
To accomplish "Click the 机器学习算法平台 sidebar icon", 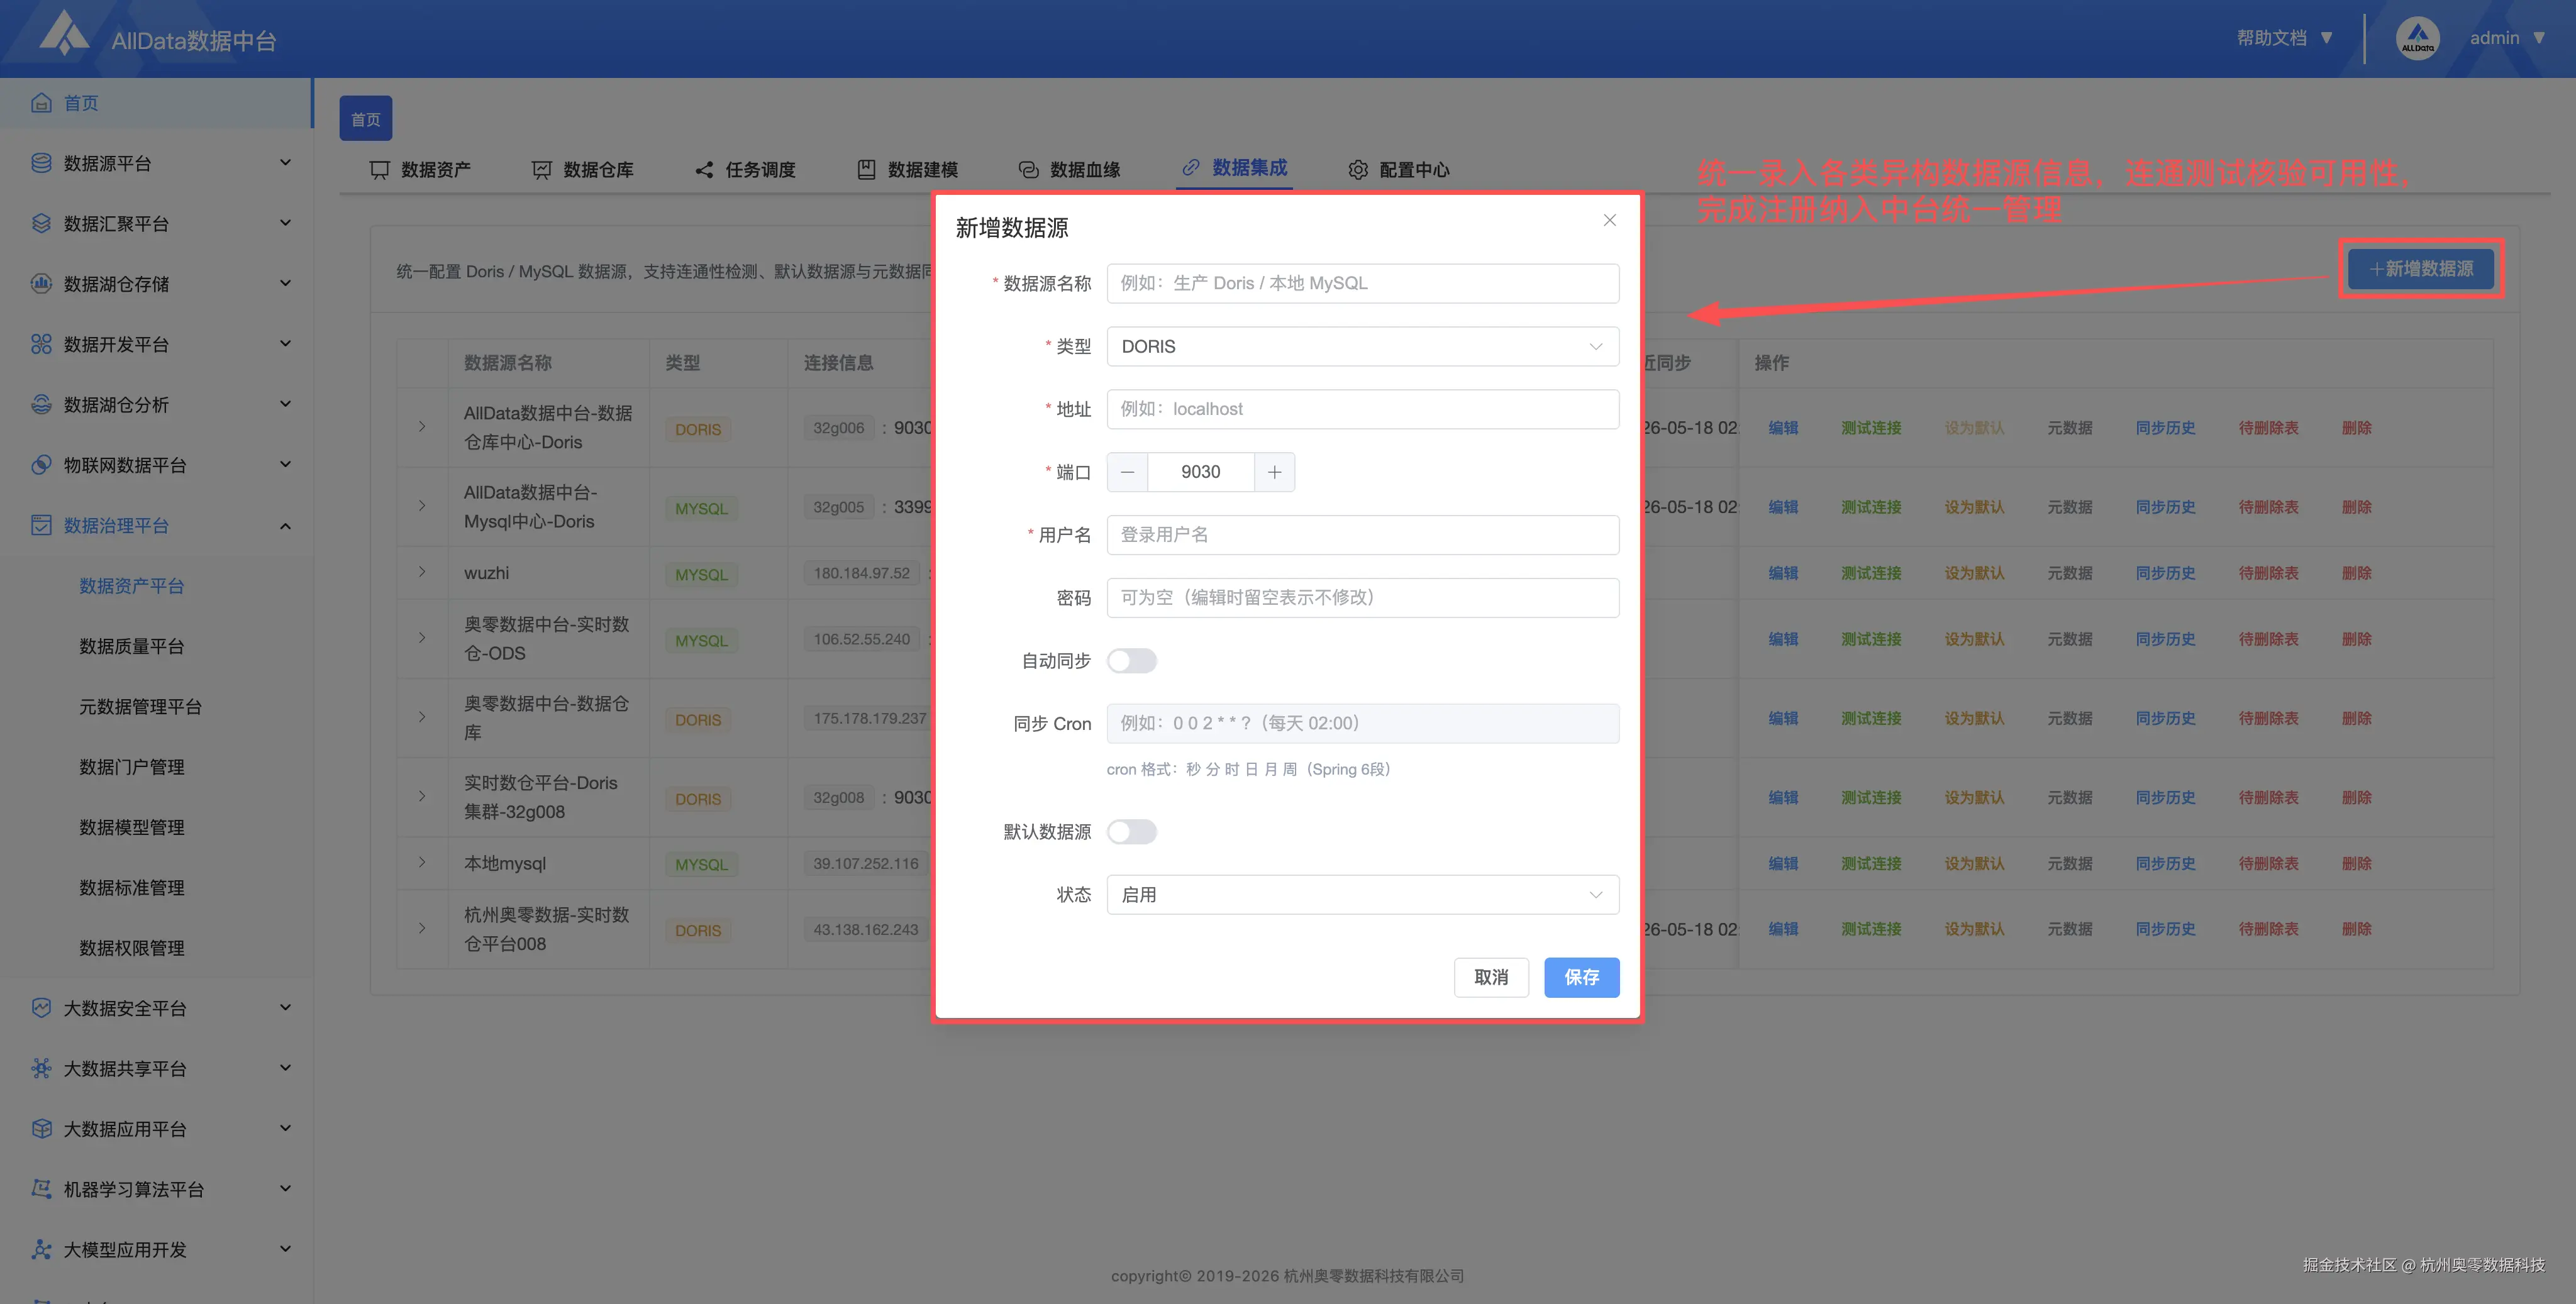I will 41,1188.
